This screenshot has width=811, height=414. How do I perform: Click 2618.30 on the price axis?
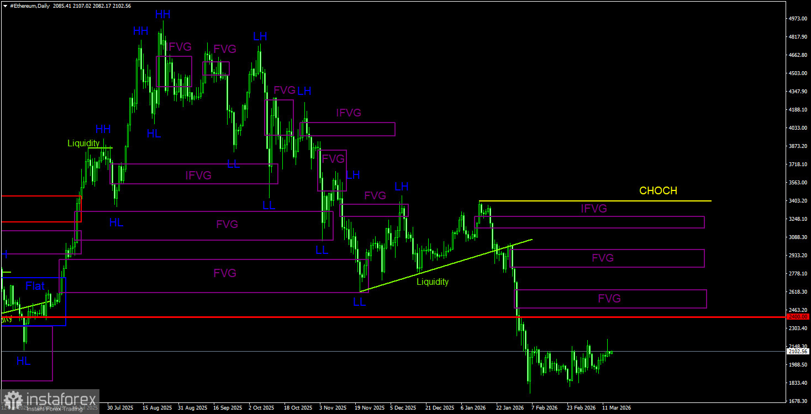pyautogui.click(x=798, y=292)
